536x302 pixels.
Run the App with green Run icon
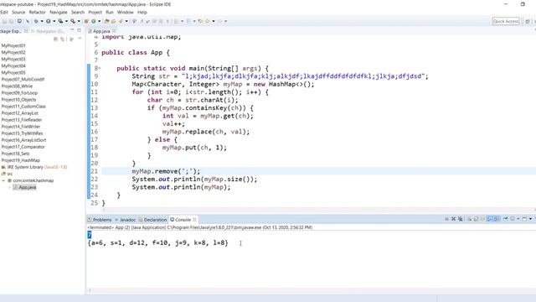pos(49,21)
